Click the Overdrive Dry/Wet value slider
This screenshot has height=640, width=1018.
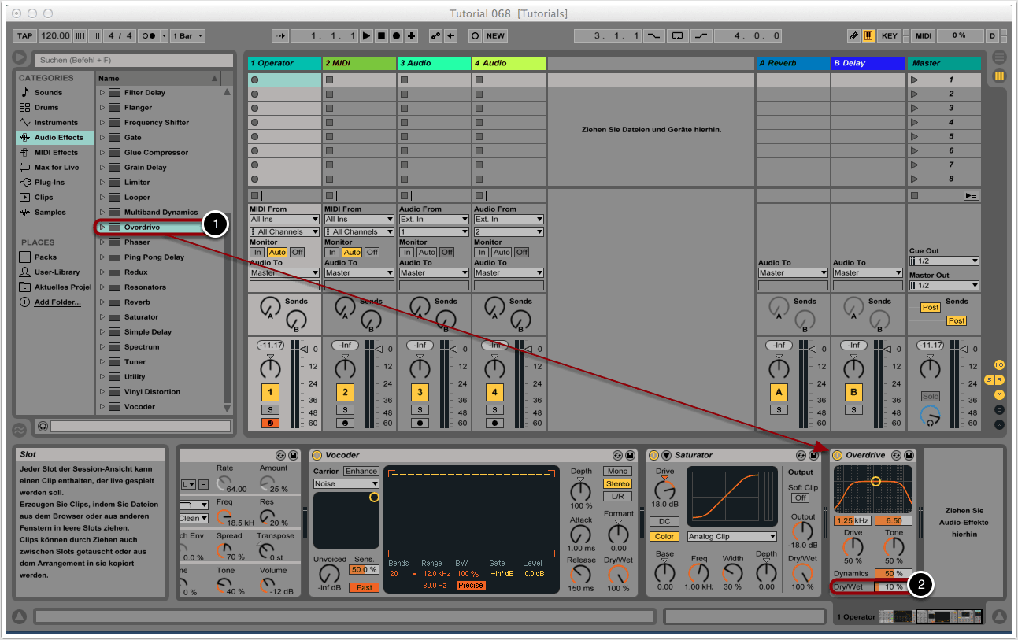coord(893,586)
